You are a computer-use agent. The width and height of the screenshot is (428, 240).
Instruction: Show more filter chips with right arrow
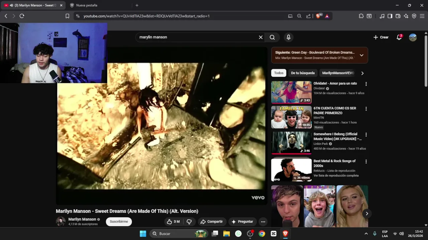point(362,73)
